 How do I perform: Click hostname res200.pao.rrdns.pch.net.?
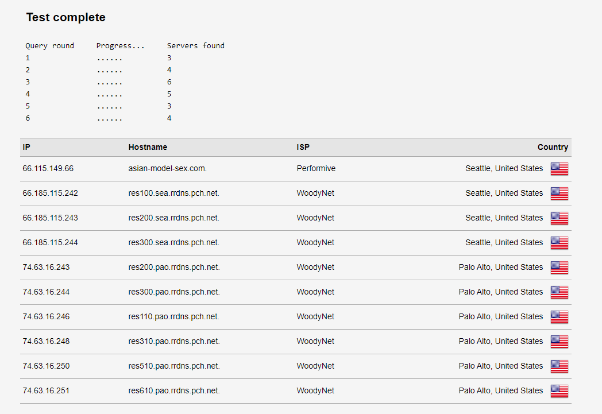point(174,267)
